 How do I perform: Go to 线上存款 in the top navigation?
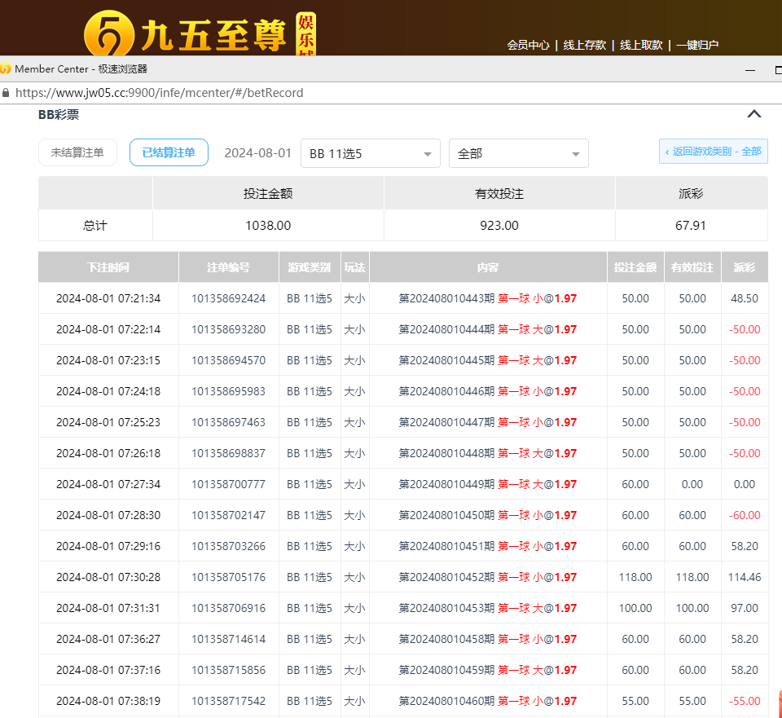click(x=584, y=46)
